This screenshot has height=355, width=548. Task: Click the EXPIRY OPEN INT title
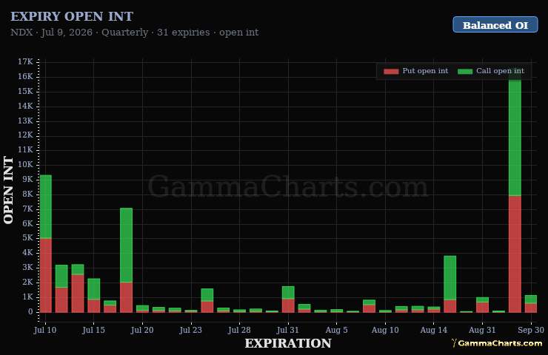coord(72,16)
